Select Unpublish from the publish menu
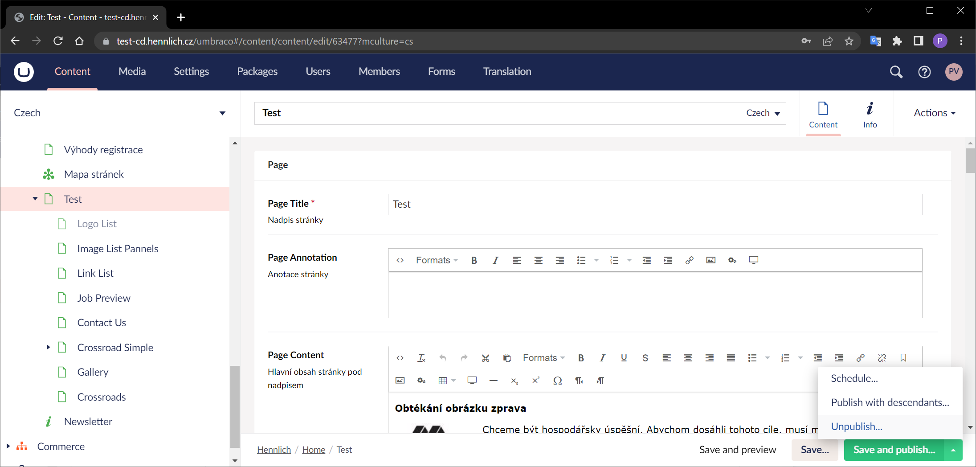The width and height of the screenshot is (976, 467). tap(856, 426)
